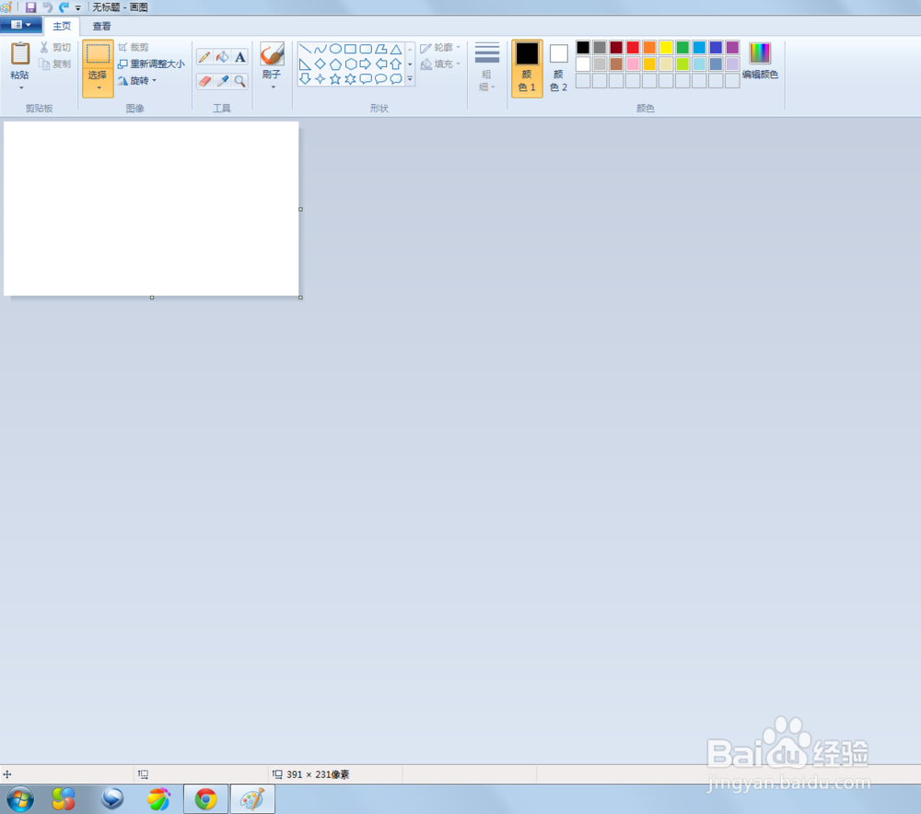Pick the Five-point star shape
Screen dimensions: 921x814
click(x=335, y=78)
